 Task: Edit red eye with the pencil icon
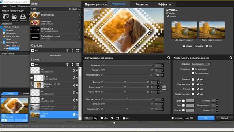pos(198,84)
